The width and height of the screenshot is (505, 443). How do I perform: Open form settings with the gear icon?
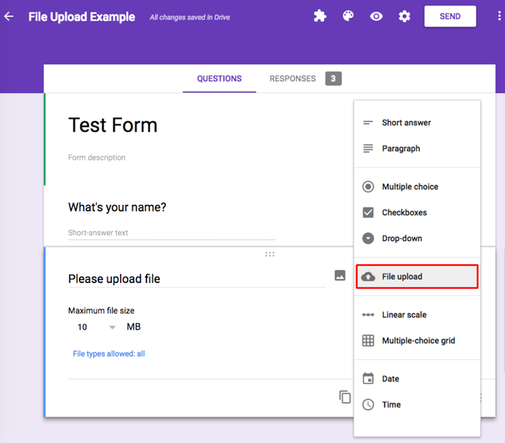click(x=404, y=16)
